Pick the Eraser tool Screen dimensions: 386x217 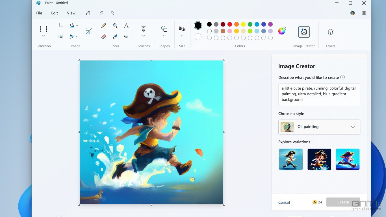tap(104, 37)
